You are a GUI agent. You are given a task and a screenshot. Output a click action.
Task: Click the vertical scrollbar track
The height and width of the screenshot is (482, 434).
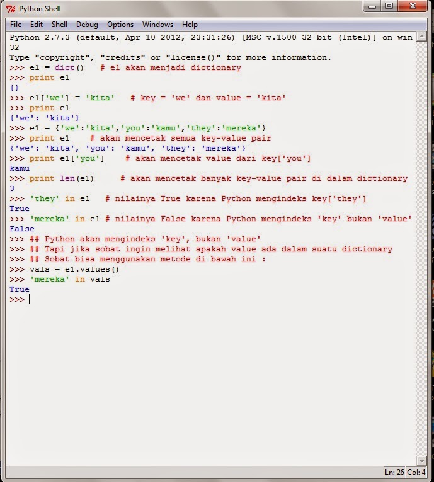coord(421,248)
